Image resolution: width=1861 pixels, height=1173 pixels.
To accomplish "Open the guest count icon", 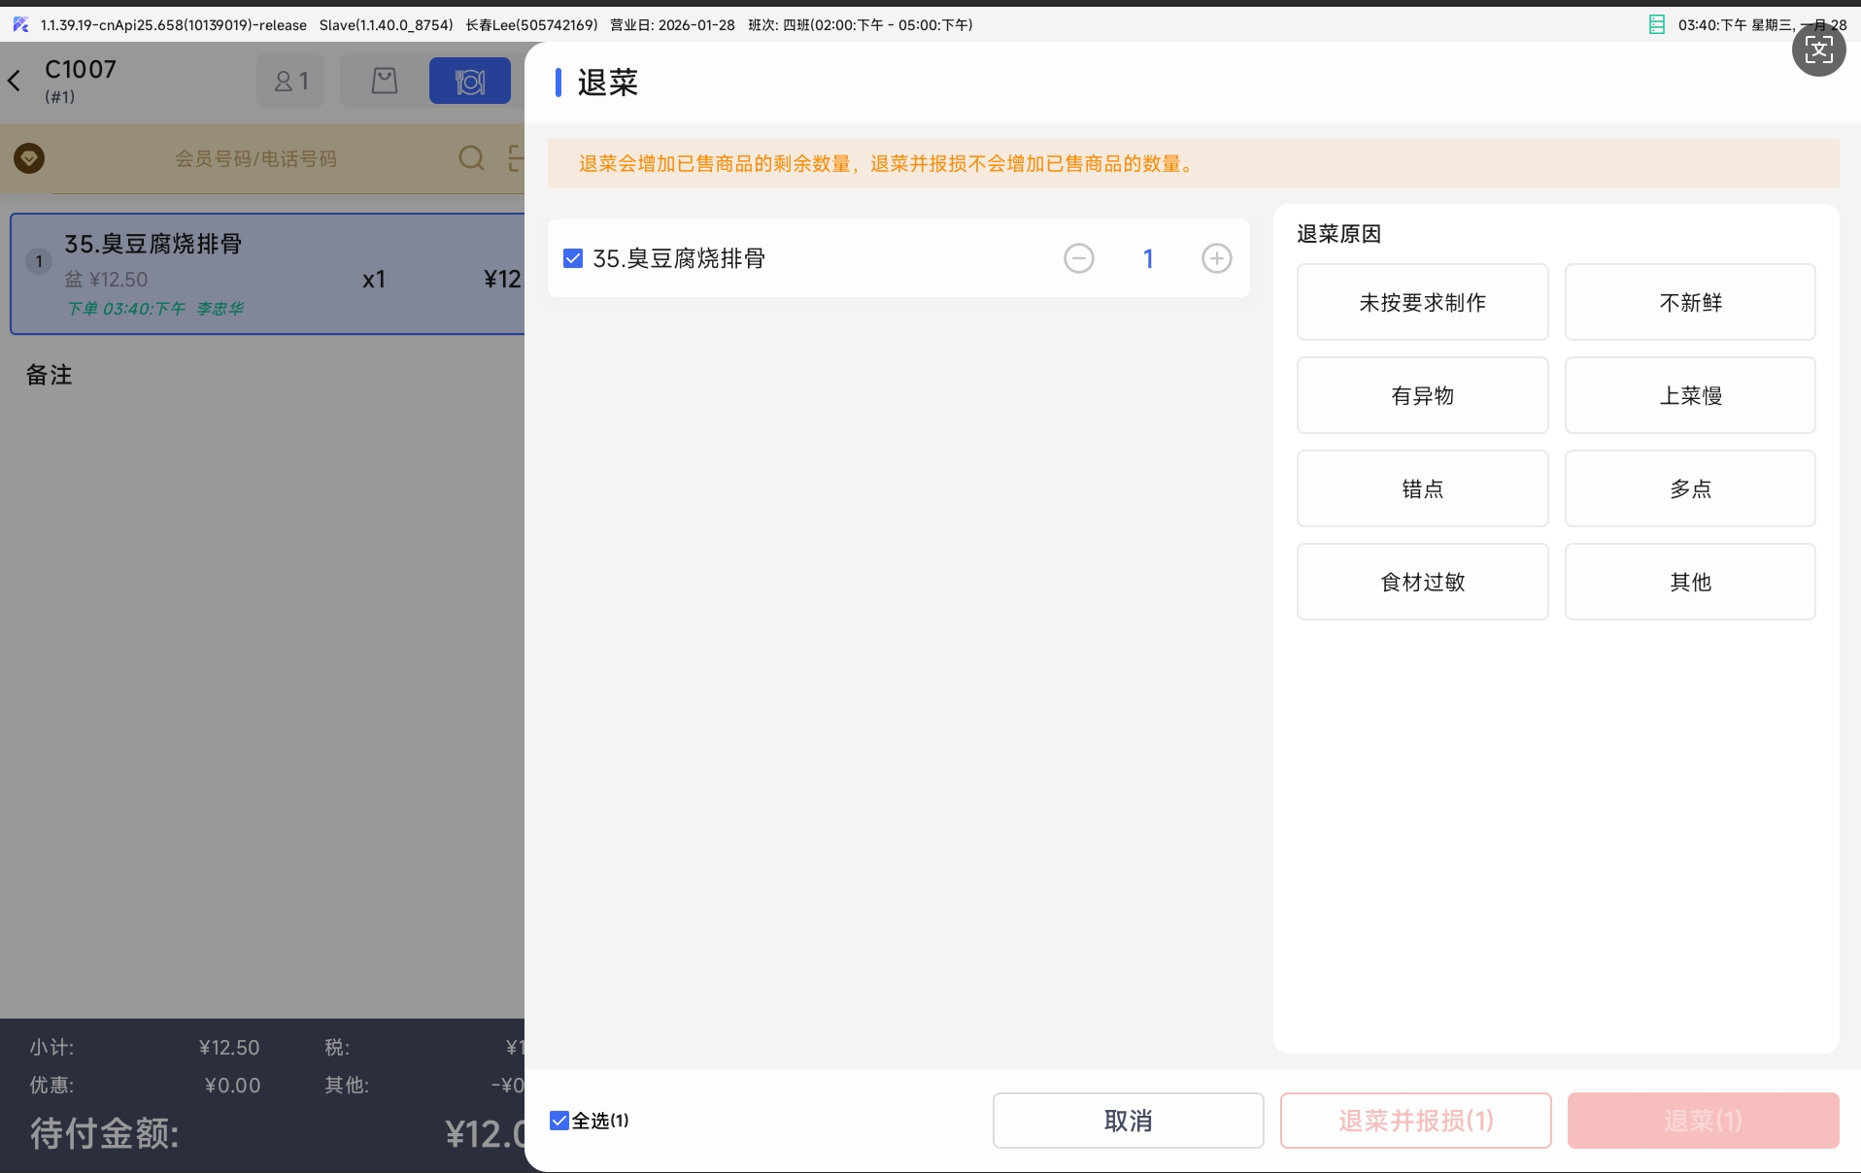I will 290,81.
